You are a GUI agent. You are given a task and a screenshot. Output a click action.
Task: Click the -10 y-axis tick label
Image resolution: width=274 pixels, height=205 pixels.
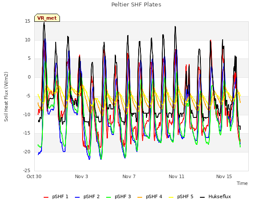(27, 114)
